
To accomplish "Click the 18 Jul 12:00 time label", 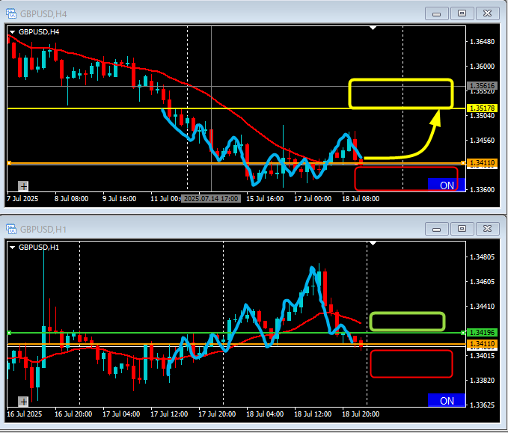I will point(313,414).
